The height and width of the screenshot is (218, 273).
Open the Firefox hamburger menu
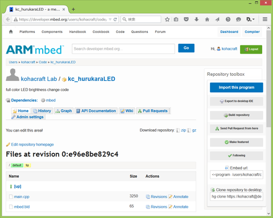265,19
